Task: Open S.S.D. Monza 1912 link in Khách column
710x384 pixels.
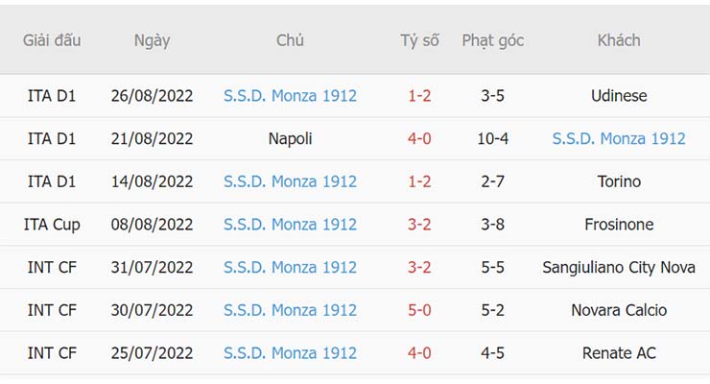Action: click(x=619, y=139)
